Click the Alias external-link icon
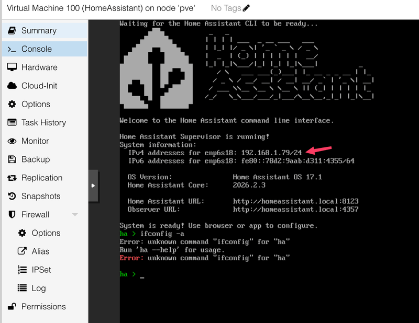The width and height of the screenshot is (419, 323). pos(22,251)
